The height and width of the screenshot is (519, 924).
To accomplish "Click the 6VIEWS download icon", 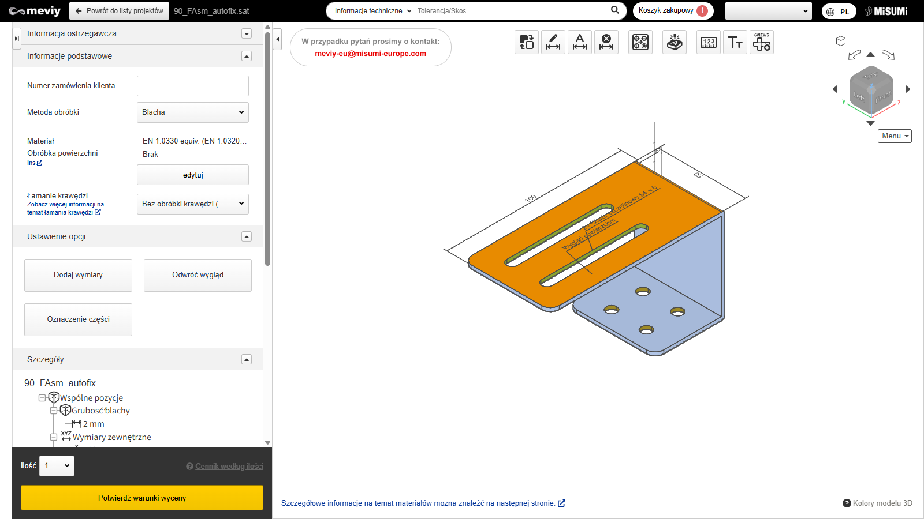I will pos(761,42).
